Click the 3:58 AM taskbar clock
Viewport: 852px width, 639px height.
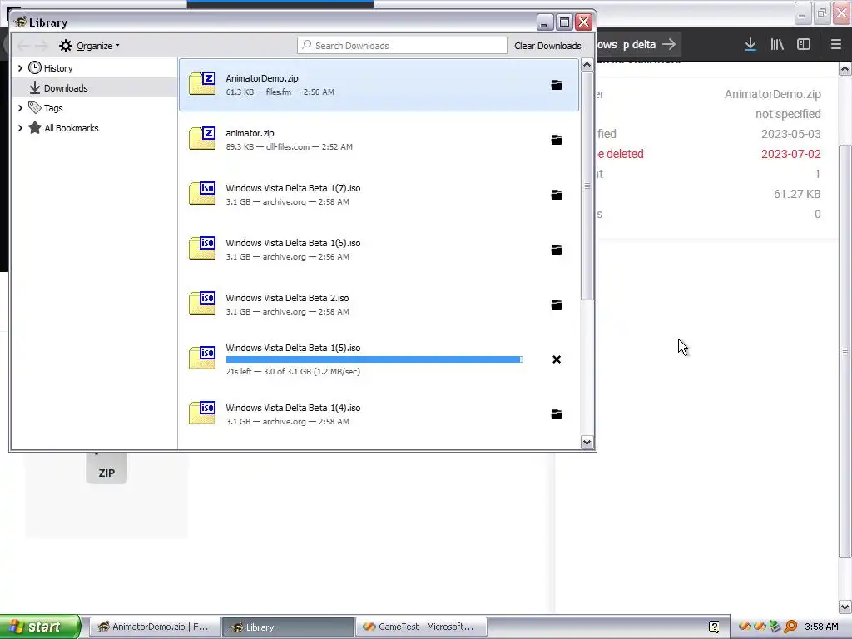[x=821, y=627]
